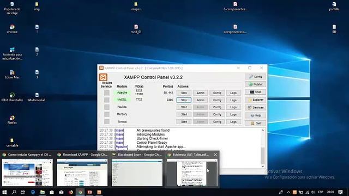Click the XAMPP taskbar icon
The height and width of the screenshot is (196, 349).
tap(99, 192)
